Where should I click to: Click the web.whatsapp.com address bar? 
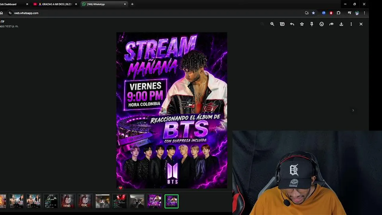(155, 13)
